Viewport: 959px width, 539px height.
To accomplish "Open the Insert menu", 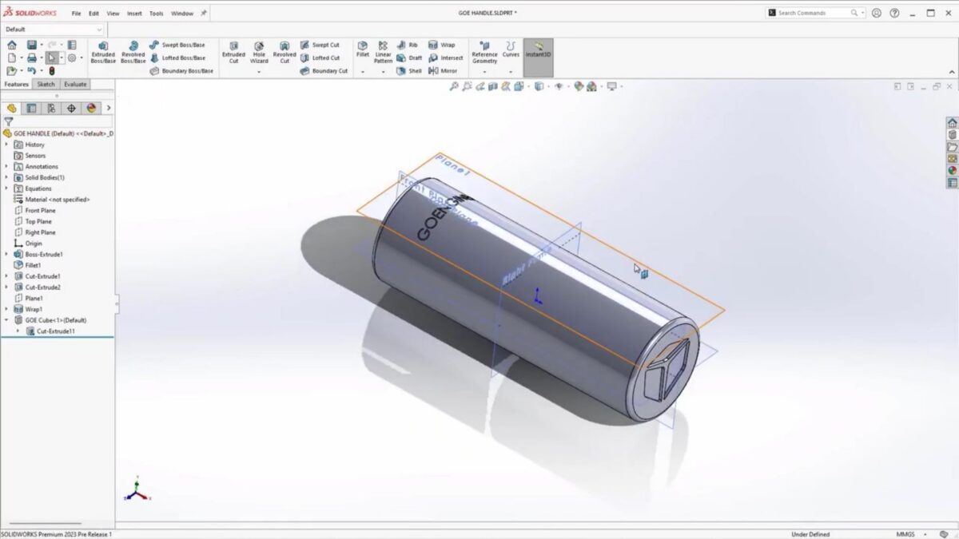I will (x=134, y=14).
